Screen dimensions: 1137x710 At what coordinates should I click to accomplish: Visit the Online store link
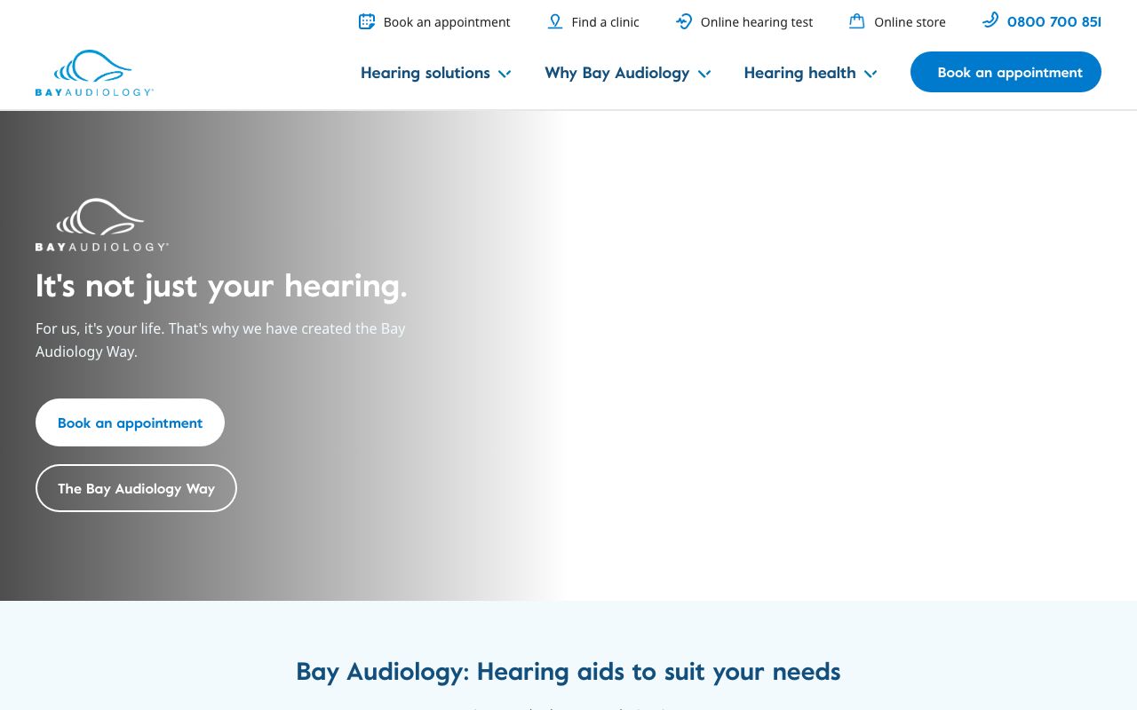910,22
